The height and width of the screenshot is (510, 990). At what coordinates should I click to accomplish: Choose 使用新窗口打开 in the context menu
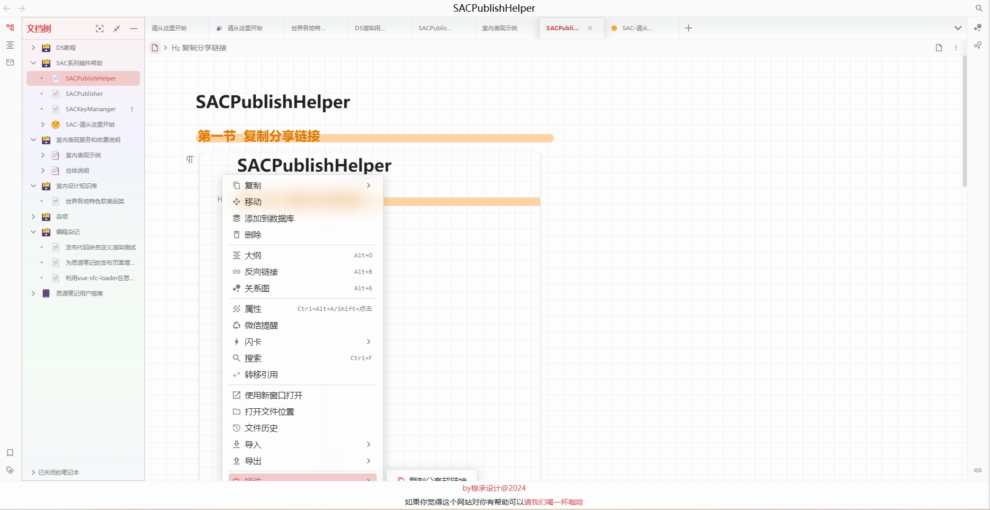(302, 395)
